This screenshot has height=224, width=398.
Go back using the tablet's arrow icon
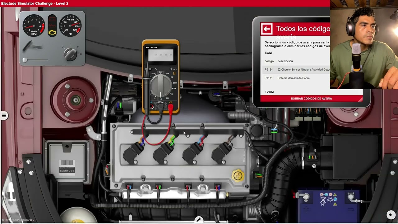click(266, 29)
